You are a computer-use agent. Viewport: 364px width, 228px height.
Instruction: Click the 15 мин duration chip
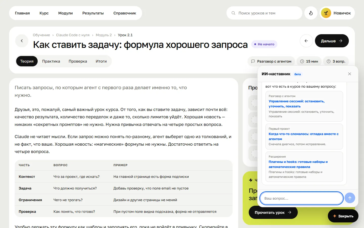(309, 61)
